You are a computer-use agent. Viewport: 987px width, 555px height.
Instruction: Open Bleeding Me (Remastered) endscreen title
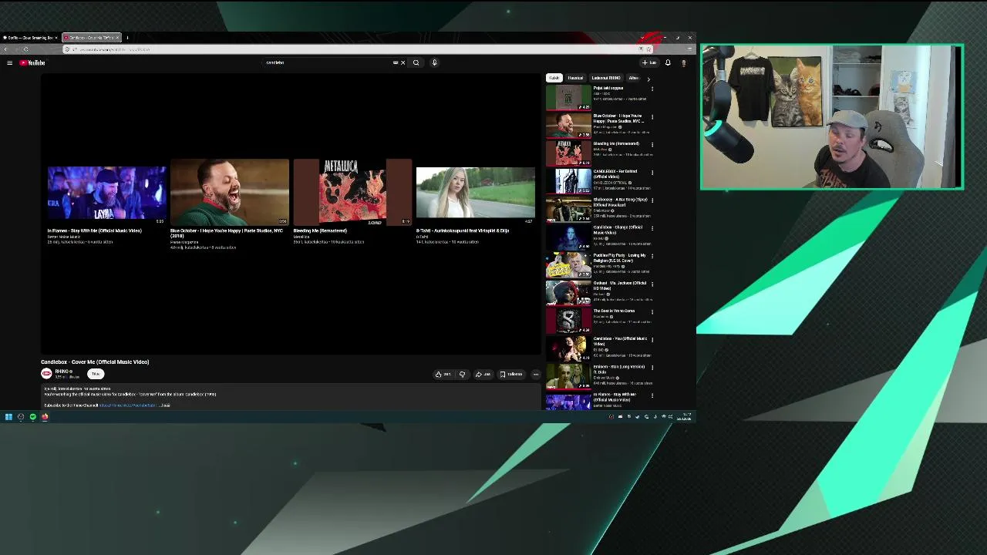point(320,230)
